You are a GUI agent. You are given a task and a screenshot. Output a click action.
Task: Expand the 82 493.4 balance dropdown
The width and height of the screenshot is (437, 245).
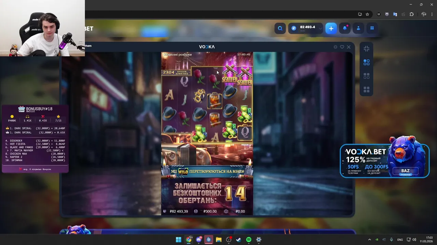320,29
